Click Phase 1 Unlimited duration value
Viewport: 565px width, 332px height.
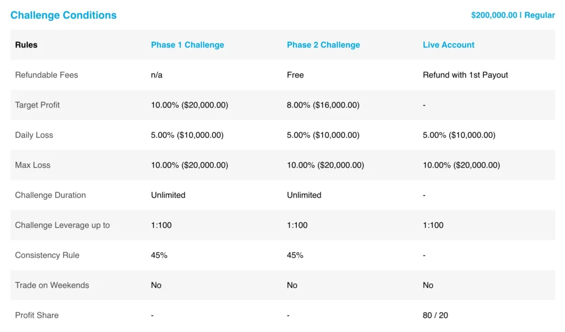[168, 195]
